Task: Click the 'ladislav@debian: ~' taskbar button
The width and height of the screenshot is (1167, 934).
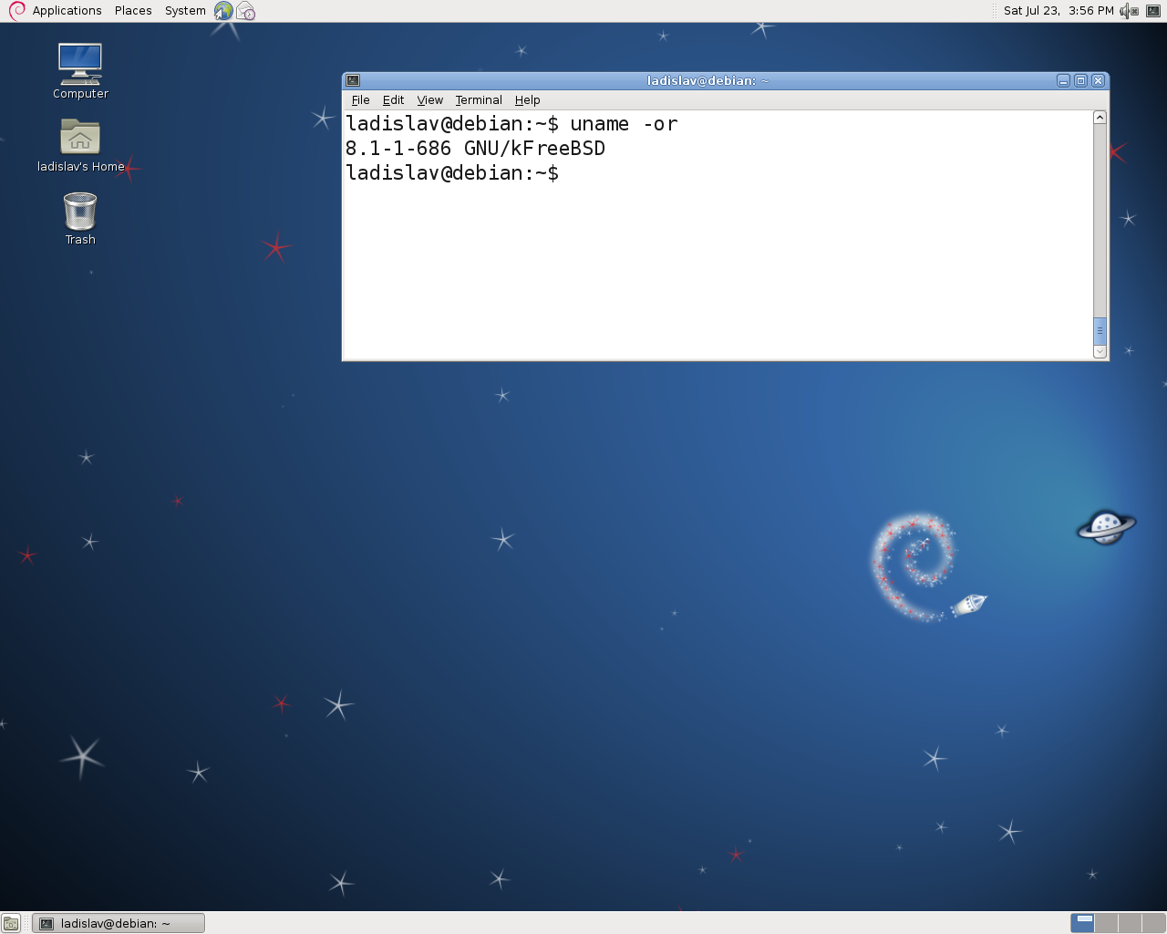Action: click(119, 923)
